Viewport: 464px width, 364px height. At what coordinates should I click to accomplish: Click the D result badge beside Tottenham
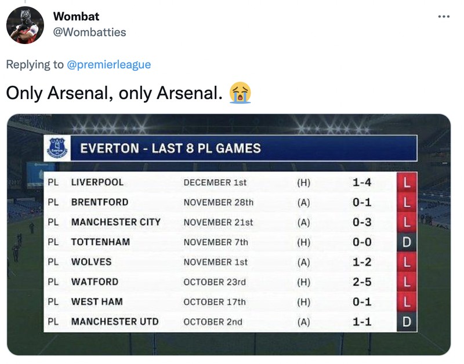point(407,242)
